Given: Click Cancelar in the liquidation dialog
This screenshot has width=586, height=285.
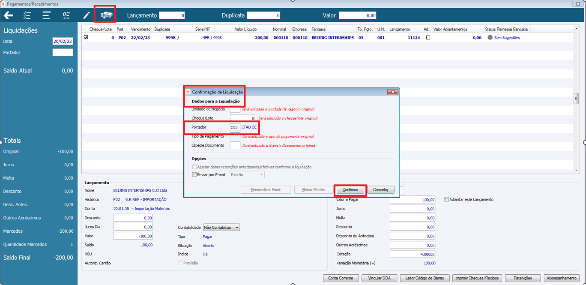Looking at the screenshot, I should [380, 190].
